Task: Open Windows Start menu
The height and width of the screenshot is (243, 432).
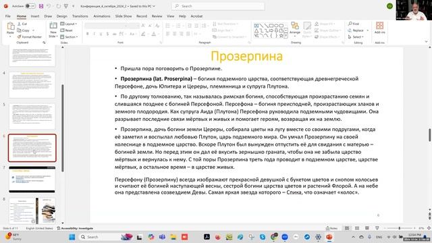Action: [72, 237]
